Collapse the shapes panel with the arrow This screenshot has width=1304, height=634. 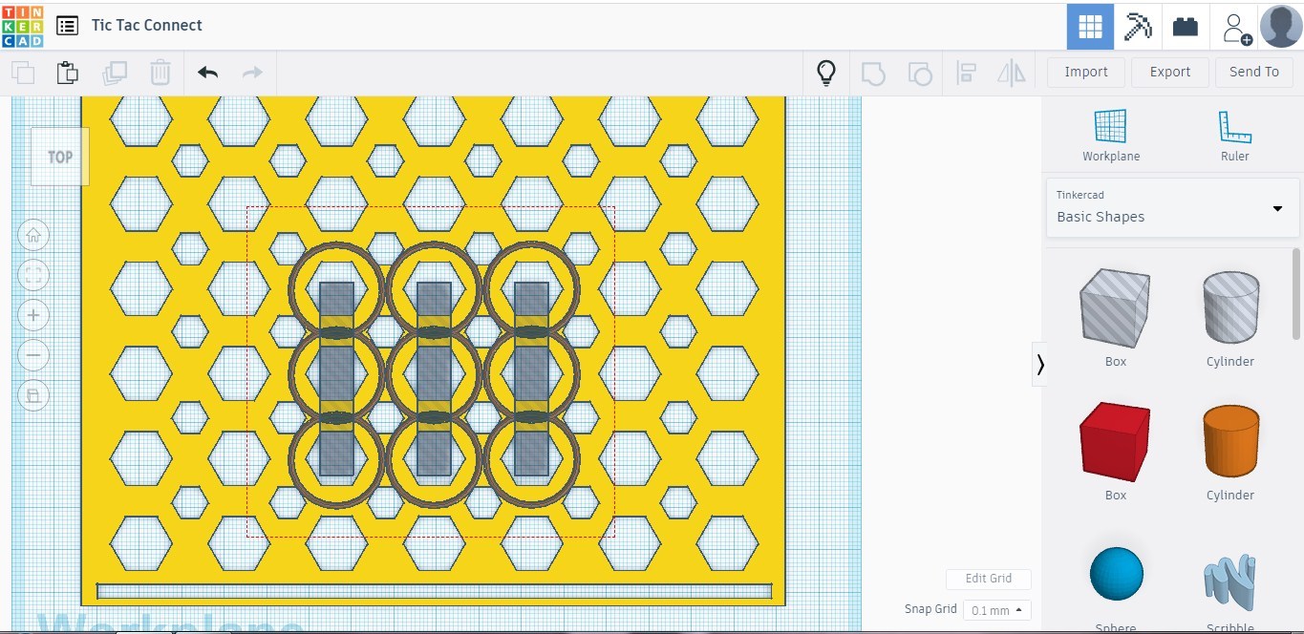tap(1040, 364)
